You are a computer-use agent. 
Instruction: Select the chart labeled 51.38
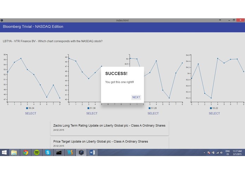pos(92,113)
